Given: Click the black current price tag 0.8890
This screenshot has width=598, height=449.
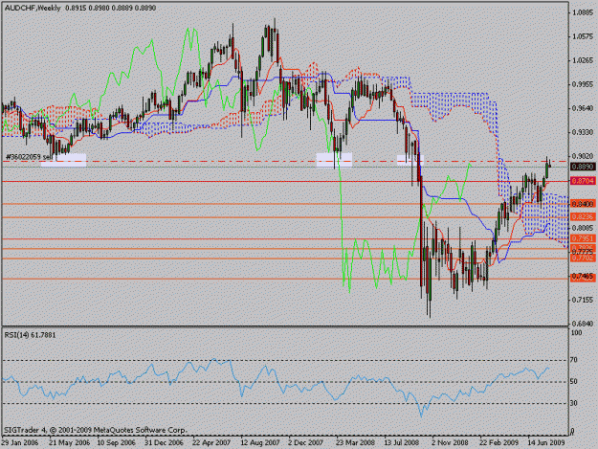Looking at the screenshot, I should (x=583, y=167).
